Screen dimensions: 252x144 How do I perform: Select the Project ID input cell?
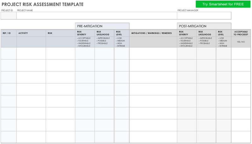9,16
